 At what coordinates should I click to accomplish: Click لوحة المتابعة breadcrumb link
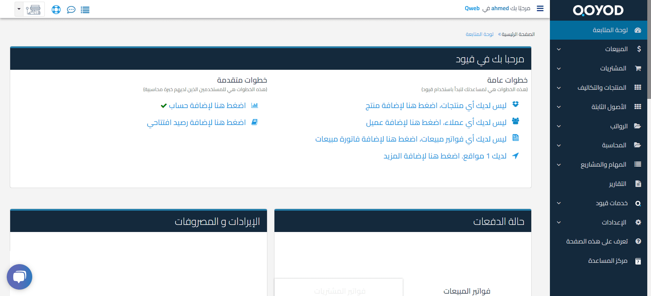click(x=480, y=34)
